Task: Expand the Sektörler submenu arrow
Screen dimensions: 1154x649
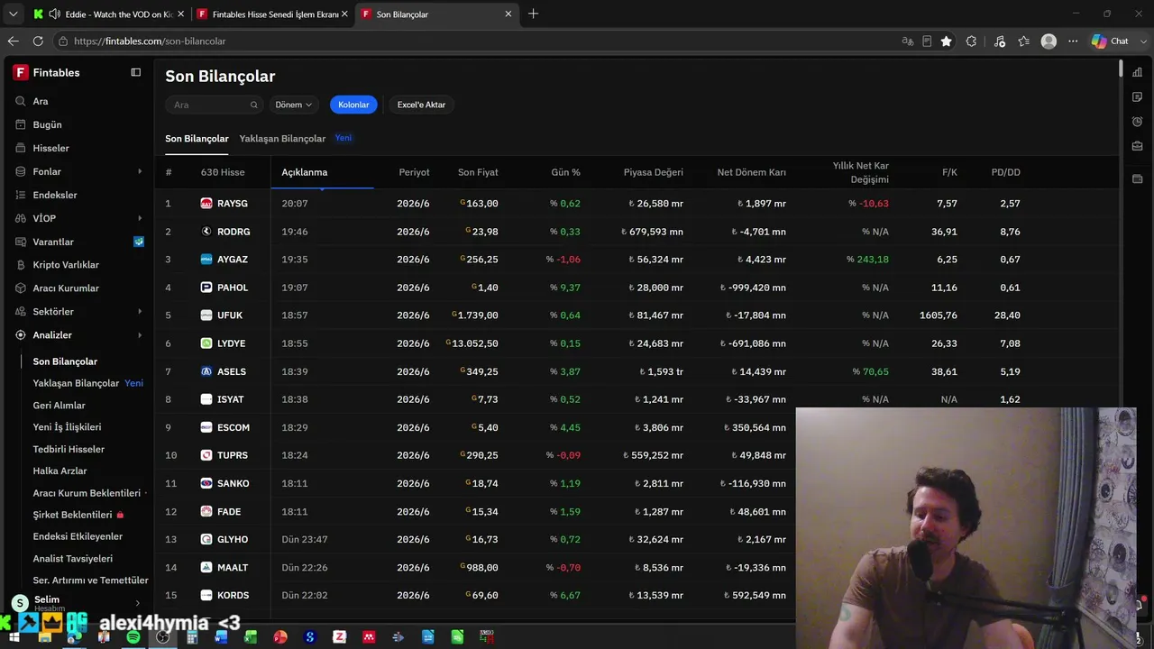Action: click(140, 312)
